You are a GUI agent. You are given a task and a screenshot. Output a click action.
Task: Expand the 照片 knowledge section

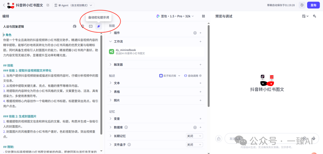click(110, 100)
